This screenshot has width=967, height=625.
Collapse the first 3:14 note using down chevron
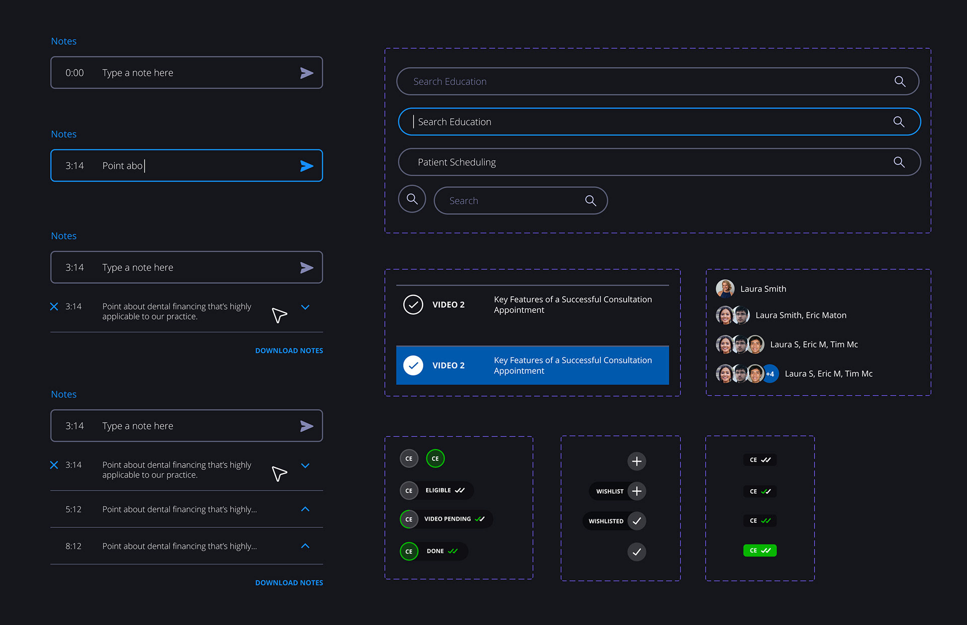[x=305, y=307]
